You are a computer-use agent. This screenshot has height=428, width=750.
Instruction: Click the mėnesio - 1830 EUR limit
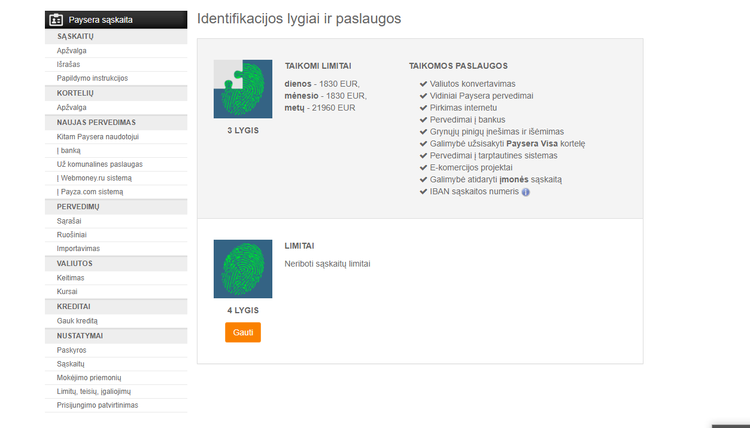point(326,96)
